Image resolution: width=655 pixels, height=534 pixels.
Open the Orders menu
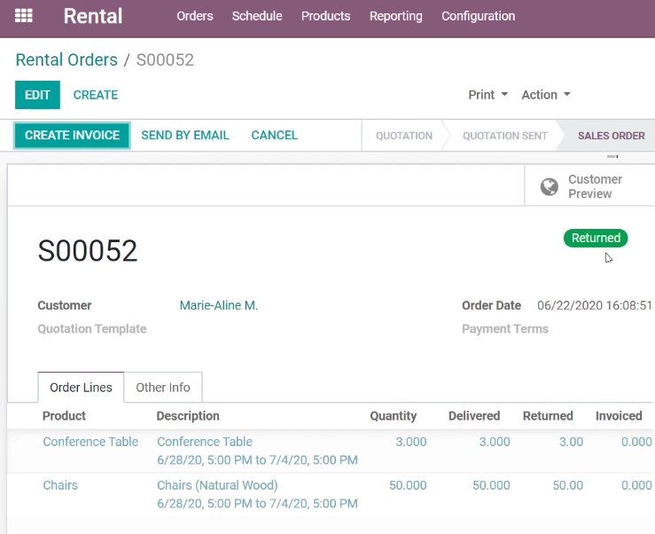195,16
